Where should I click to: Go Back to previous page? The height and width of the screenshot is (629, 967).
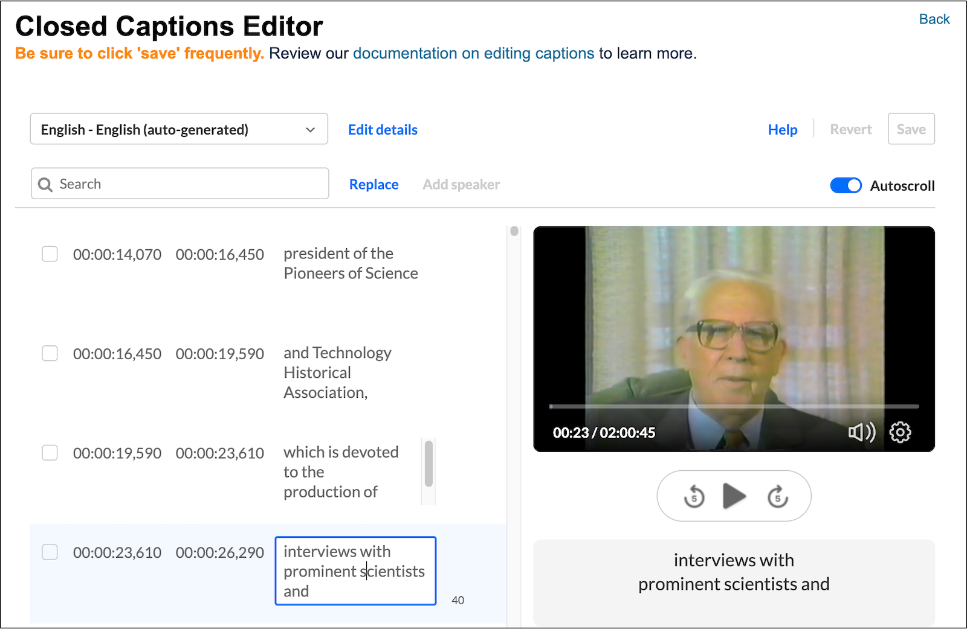click(x=934, y=19)
